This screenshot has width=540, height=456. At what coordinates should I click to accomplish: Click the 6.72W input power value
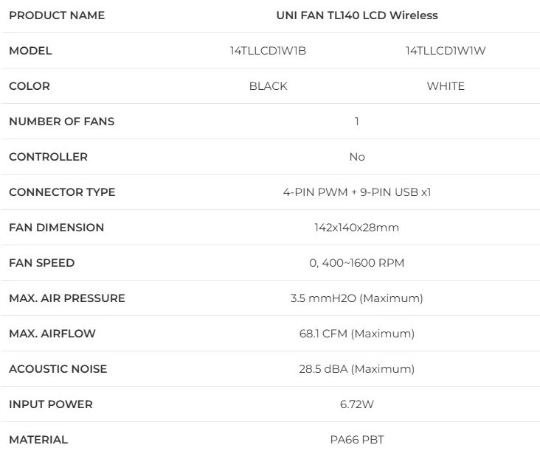click(x=356, y=404)
